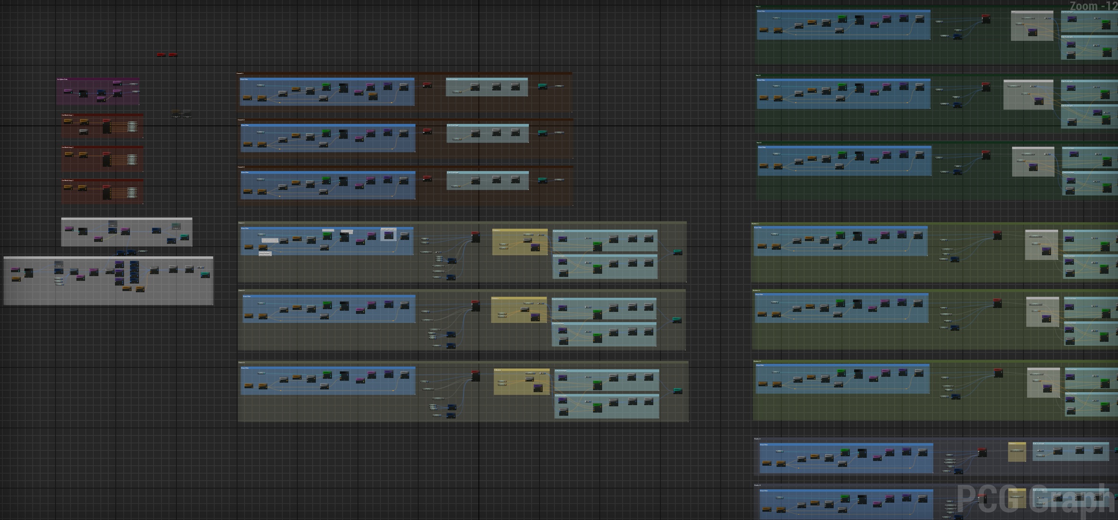The image size is (1118, 520).
Task: Click the green node in Ground L1 Biome Filter
Action: point(326,86)
